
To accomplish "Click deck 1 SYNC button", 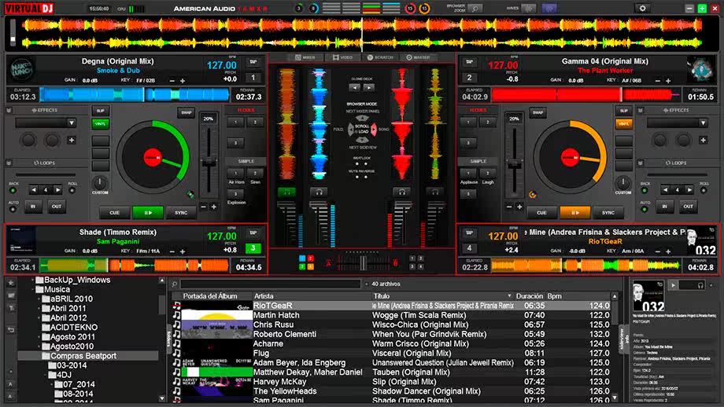I will click(x=181, y=212).
